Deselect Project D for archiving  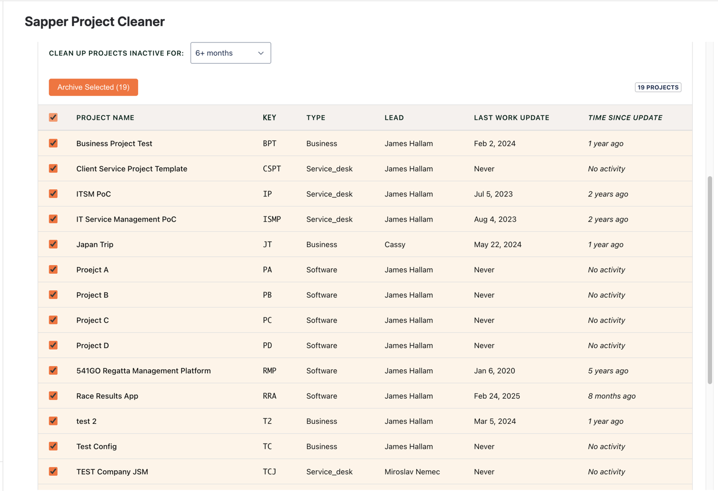coord(53,345)
